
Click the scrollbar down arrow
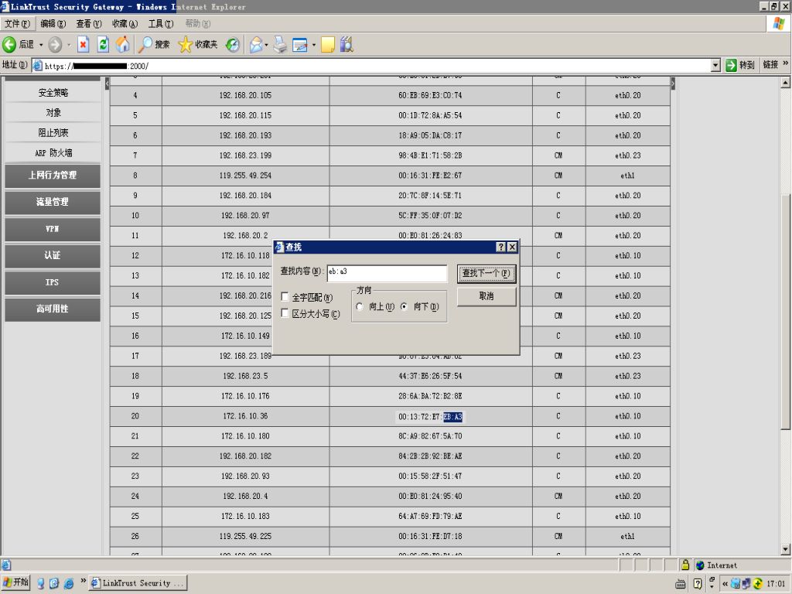786,549
